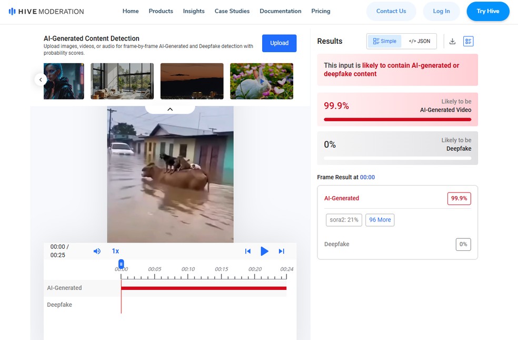Click the Log In button
Image resolution: width=518 pixels, height=340 pixels.
(441, 11)
